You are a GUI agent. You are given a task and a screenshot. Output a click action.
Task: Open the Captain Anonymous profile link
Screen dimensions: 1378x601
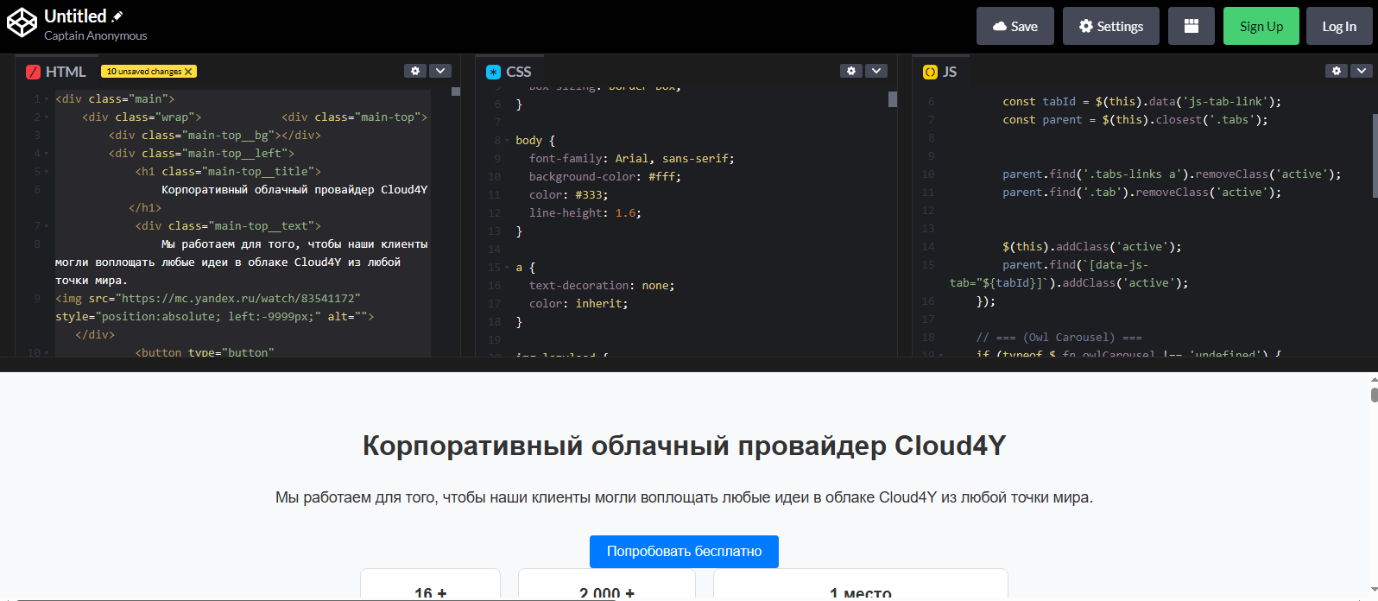[96, 35]
